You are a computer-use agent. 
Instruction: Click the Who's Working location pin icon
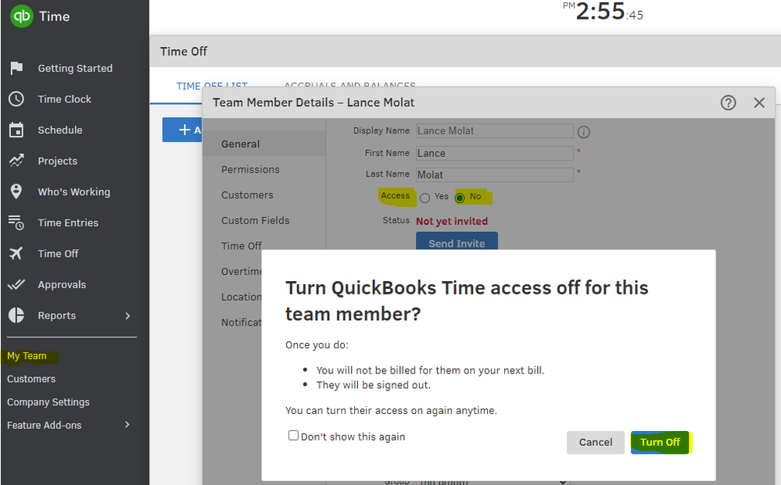[x=16, y=192]
